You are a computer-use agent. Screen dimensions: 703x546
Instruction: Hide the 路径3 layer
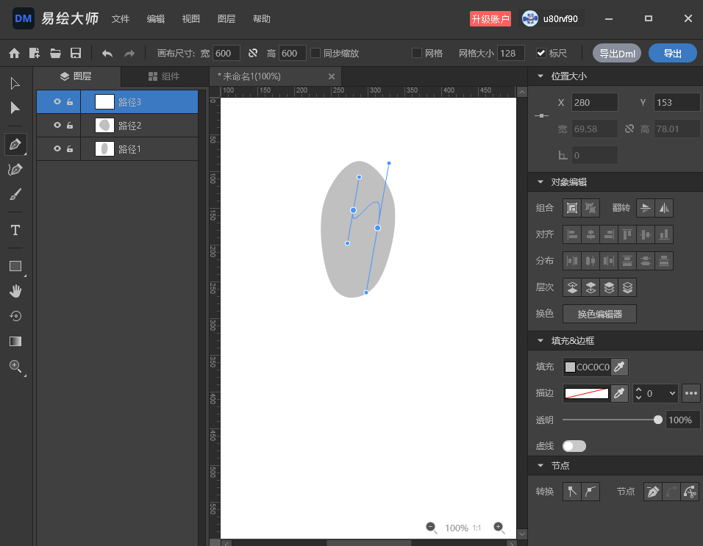click(57, 101)
